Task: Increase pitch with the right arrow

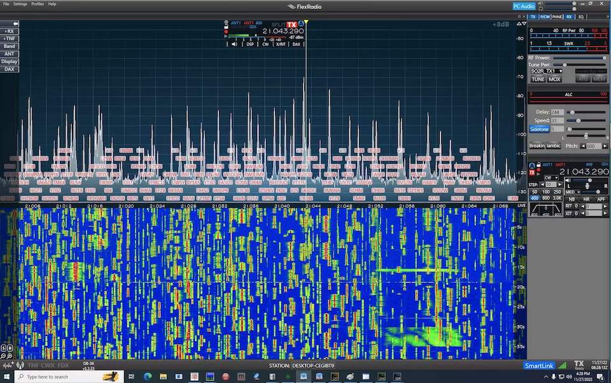Action: pyautogui.click(x=605, y=146)
